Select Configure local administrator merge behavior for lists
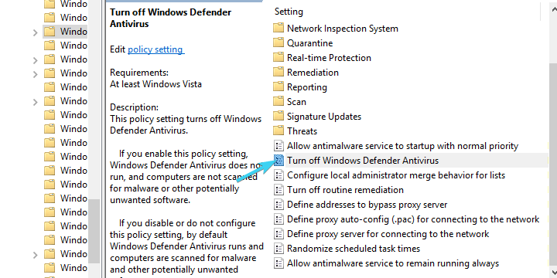 pos(396,175)
